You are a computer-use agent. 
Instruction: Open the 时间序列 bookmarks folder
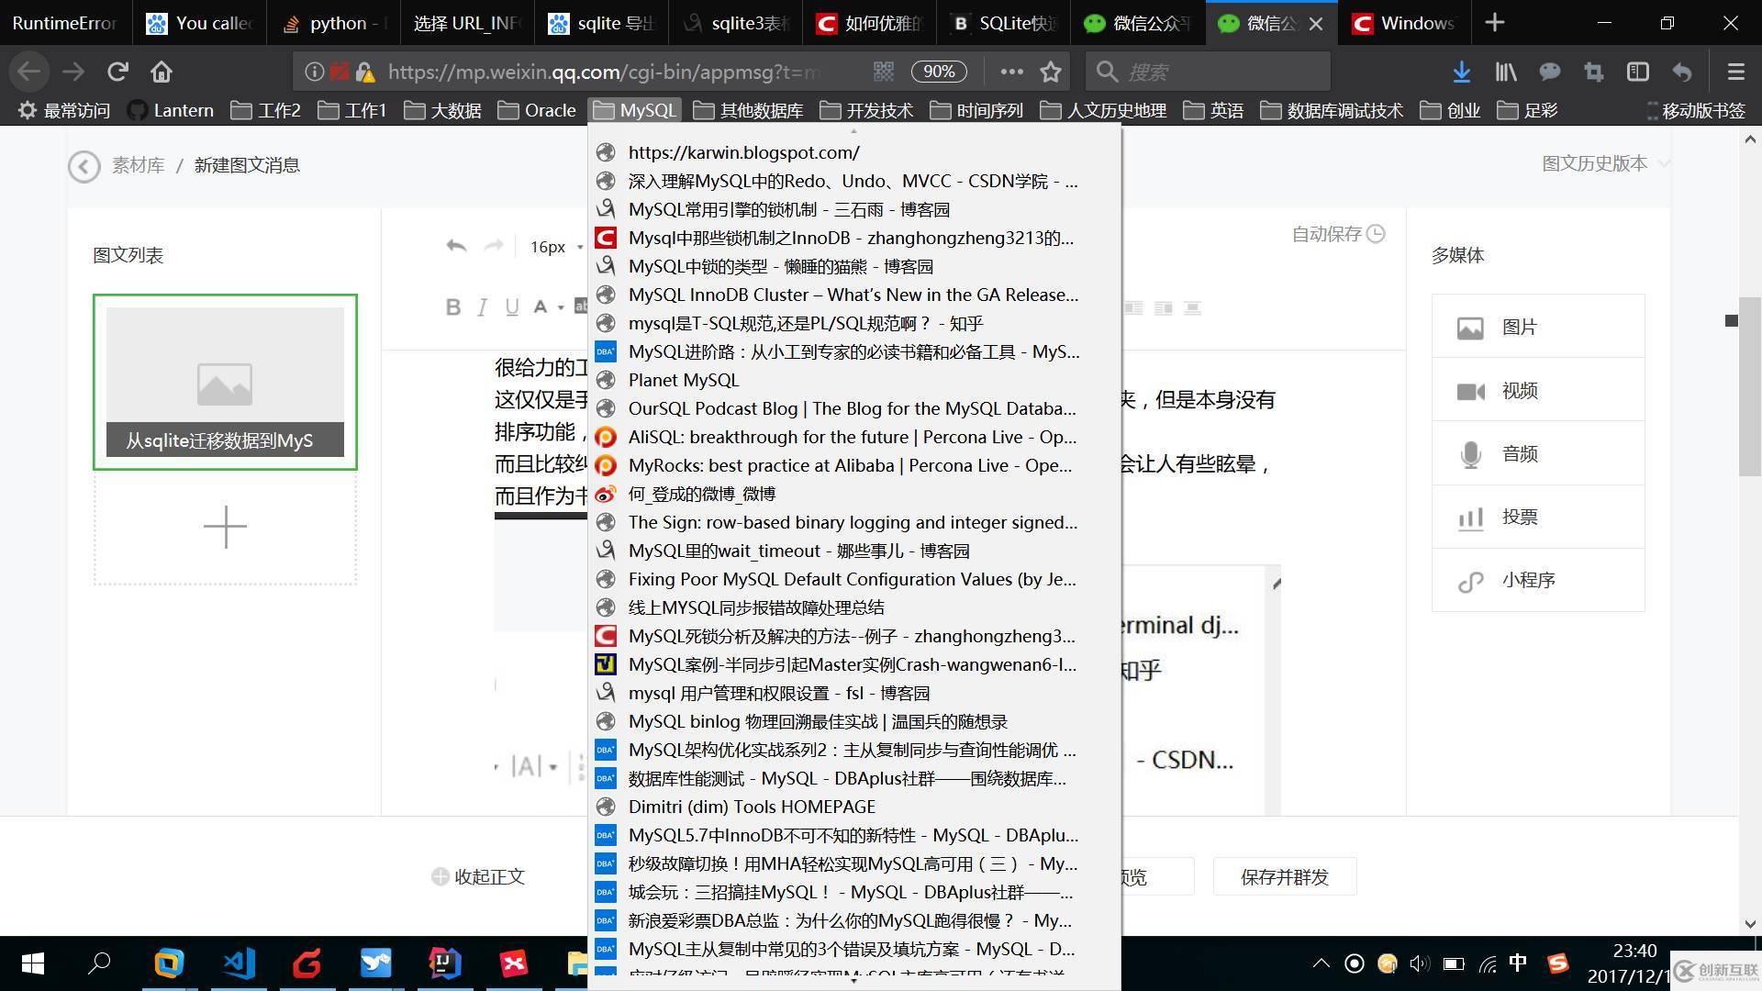(976, 110)
